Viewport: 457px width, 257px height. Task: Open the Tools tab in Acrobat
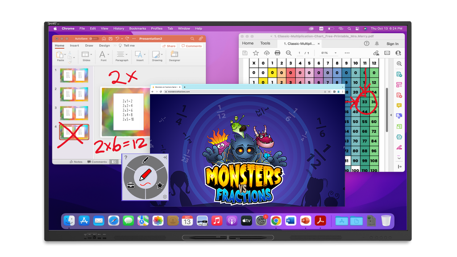coord(265,43)
